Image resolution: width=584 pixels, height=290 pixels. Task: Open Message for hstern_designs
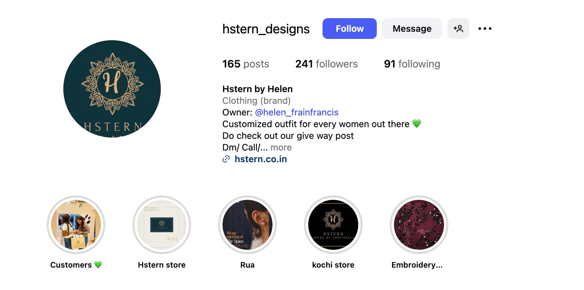412,29
